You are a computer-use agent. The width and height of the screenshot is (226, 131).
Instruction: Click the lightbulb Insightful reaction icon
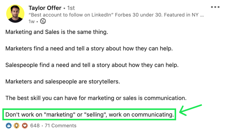click(x=17, y=126)
